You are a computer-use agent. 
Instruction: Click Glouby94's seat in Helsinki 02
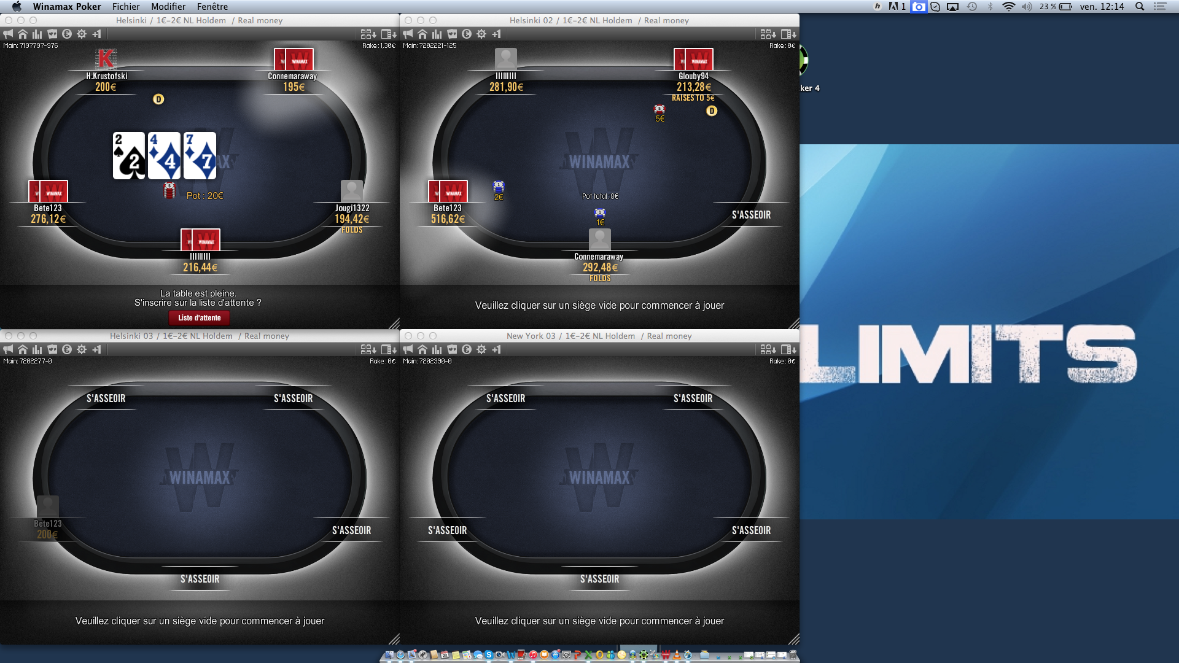point(693,75)
